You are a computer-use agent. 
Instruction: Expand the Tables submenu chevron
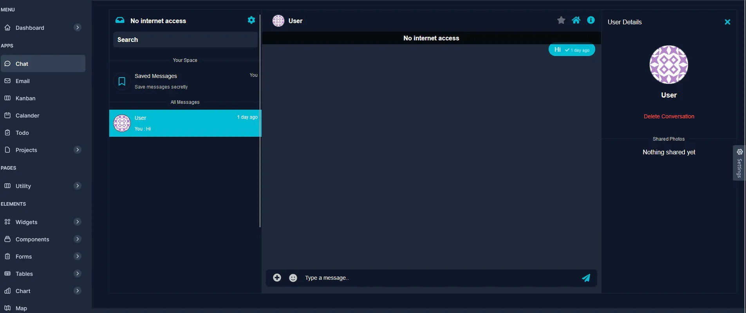(78, 273)
